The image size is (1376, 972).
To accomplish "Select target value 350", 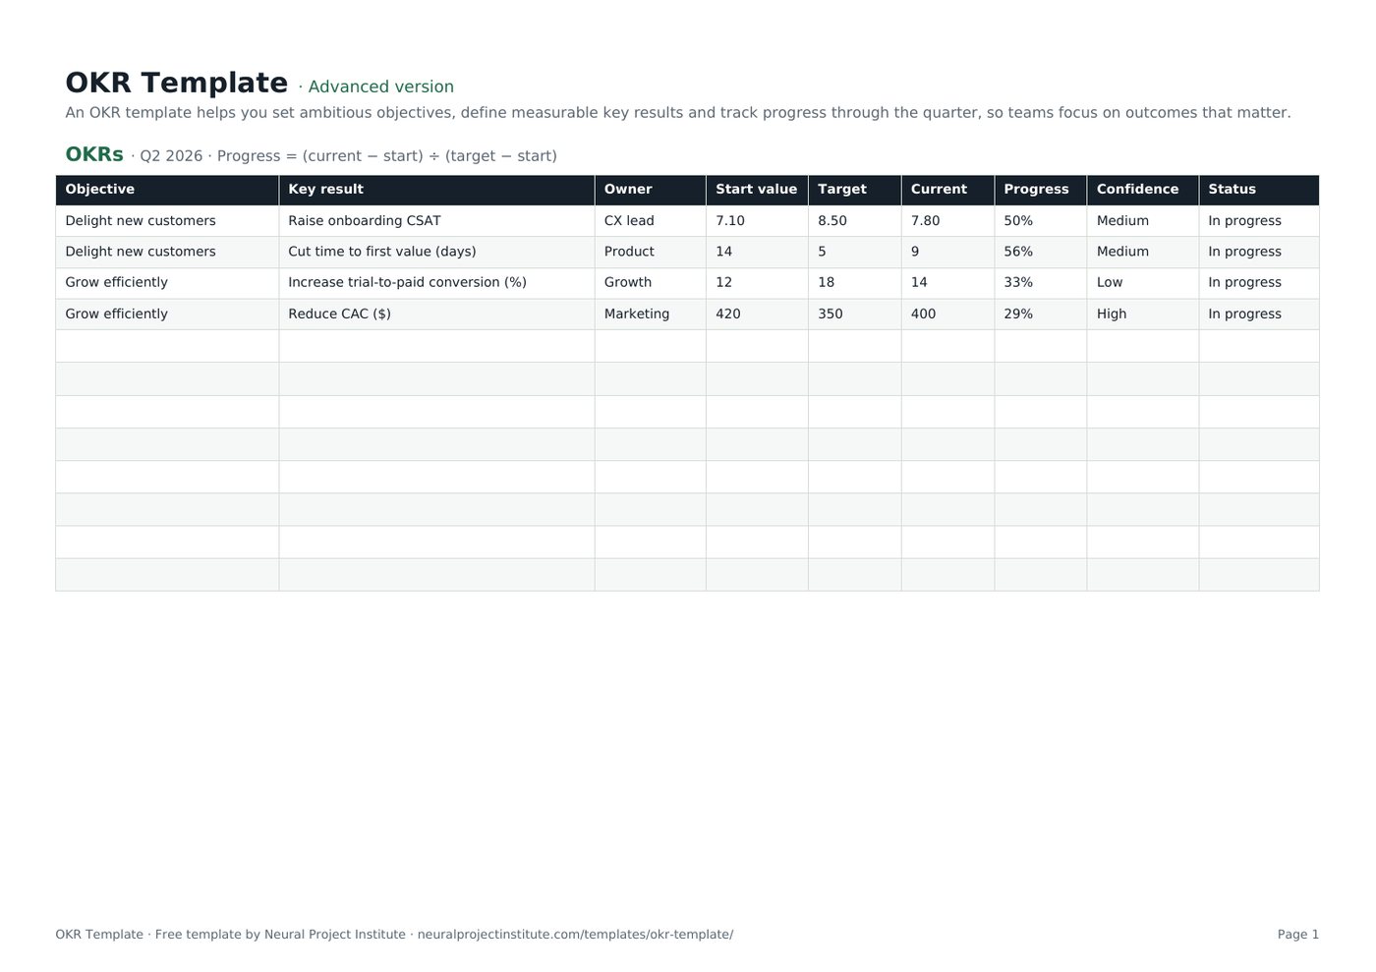I will [854, 314].
